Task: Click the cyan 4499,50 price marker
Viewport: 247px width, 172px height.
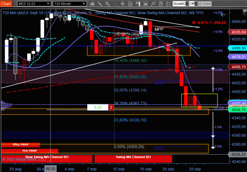Action: pos(238,48)
